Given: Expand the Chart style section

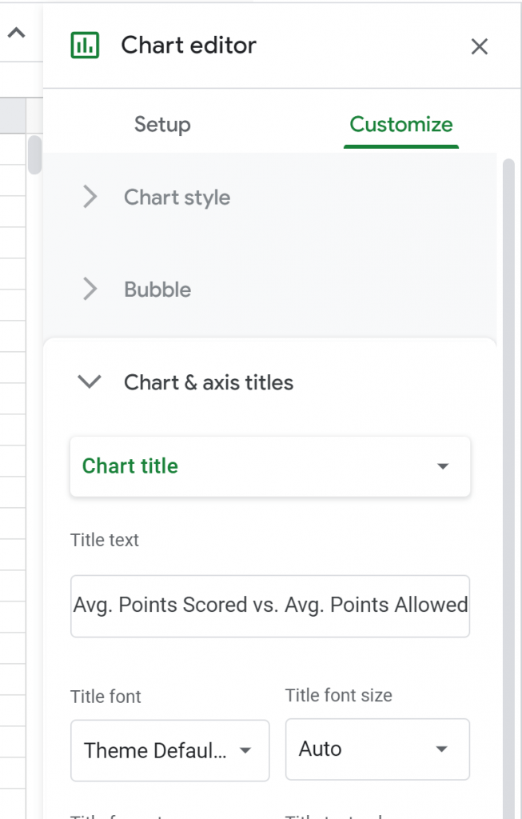Looking at the screenshot, I should pos(177,197).
